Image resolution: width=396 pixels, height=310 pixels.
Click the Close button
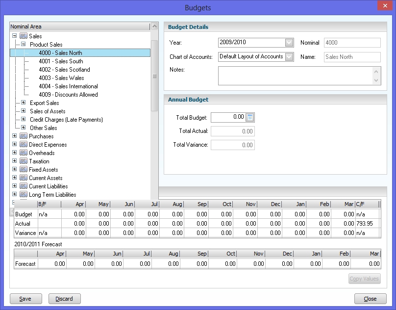[x=370, y=298]
